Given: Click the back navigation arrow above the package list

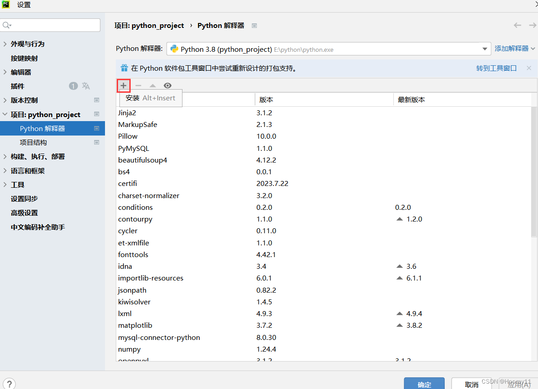Looking at the screenshot, I should point(517,25).
